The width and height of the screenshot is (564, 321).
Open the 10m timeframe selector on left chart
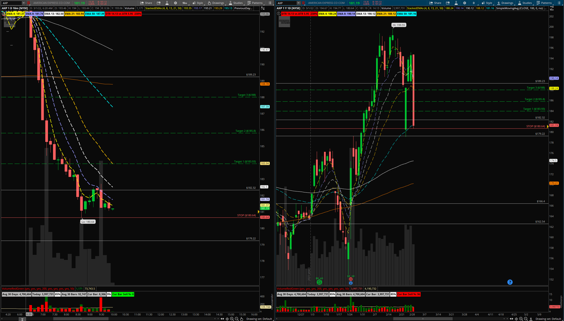(185, 3)
